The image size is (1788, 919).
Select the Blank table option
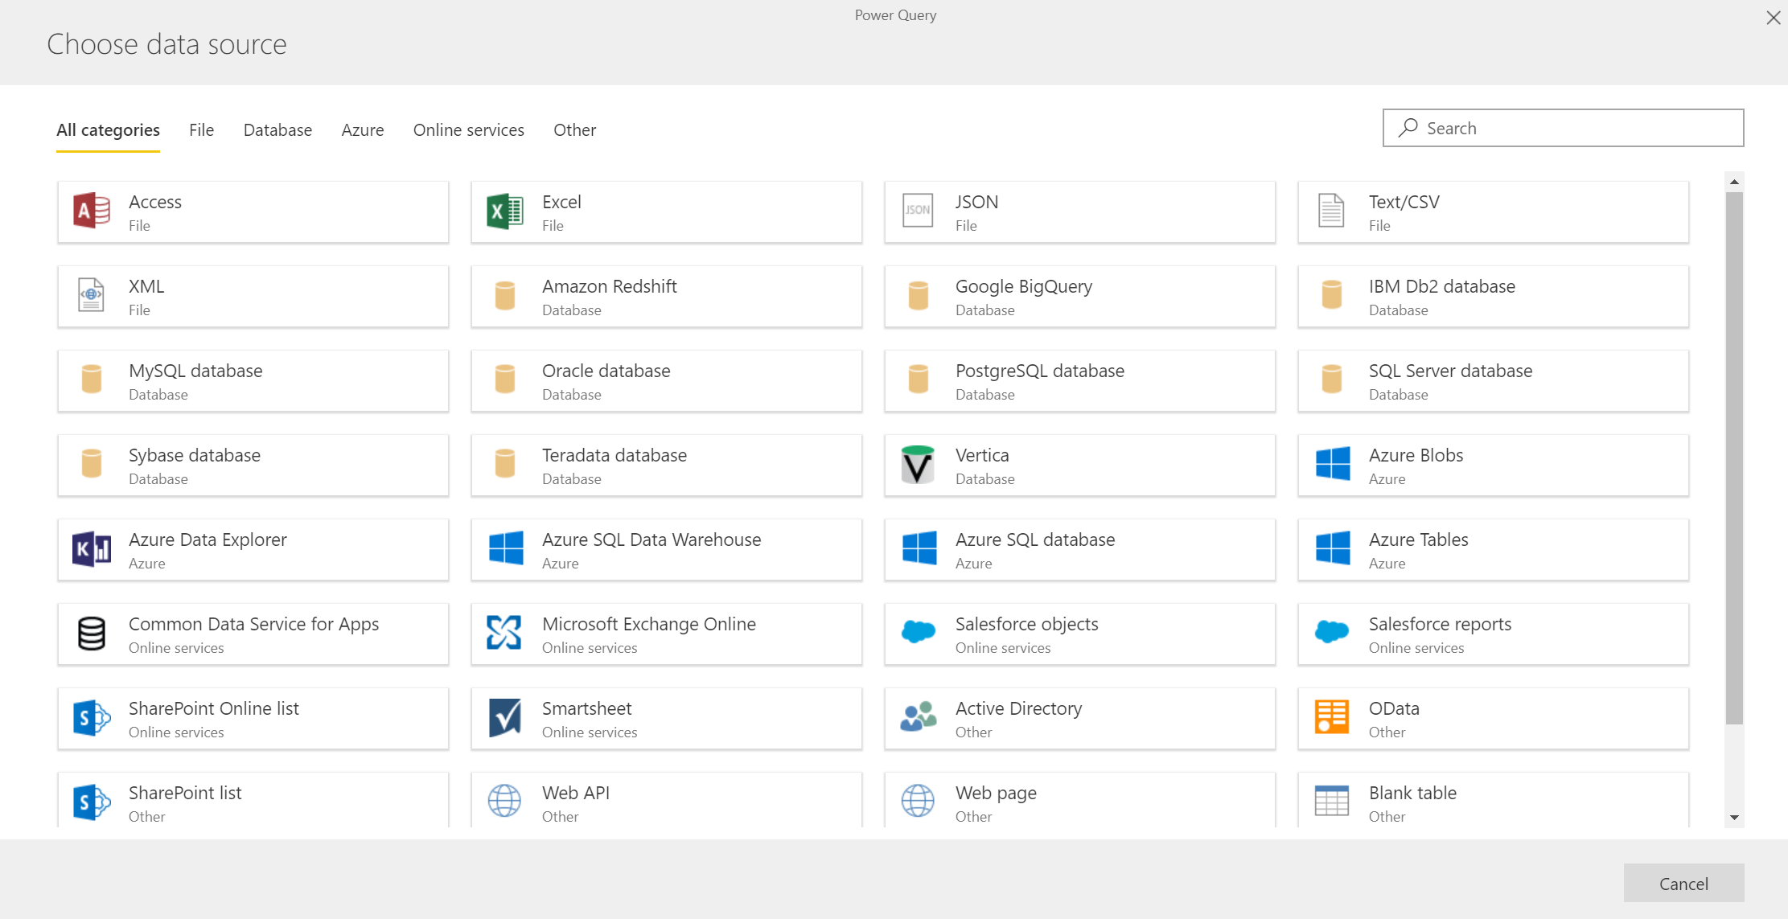[x=1492, y=802]
